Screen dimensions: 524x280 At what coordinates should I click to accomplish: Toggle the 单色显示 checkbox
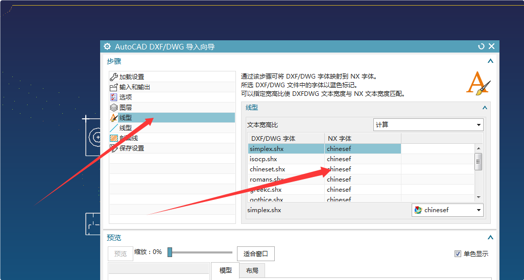pyautogui.click(x=458, y=254)
